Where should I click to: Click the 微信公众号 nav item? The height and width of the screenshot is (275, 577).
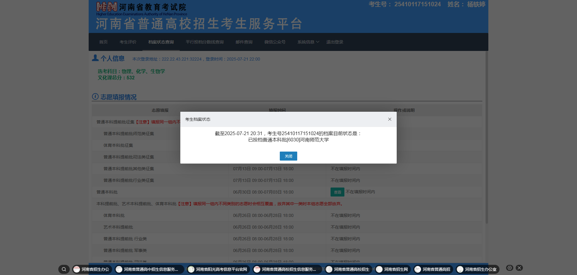pos(275,42)
